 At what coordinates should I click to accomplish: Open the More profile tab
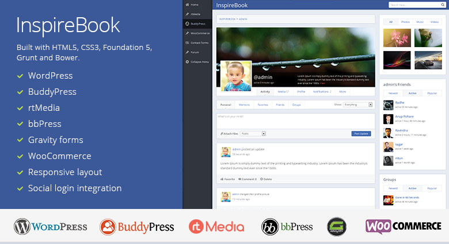(x=343, y=92)
